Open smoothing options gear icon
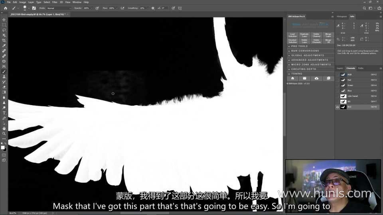383x215 pixels. pos(153,8)
